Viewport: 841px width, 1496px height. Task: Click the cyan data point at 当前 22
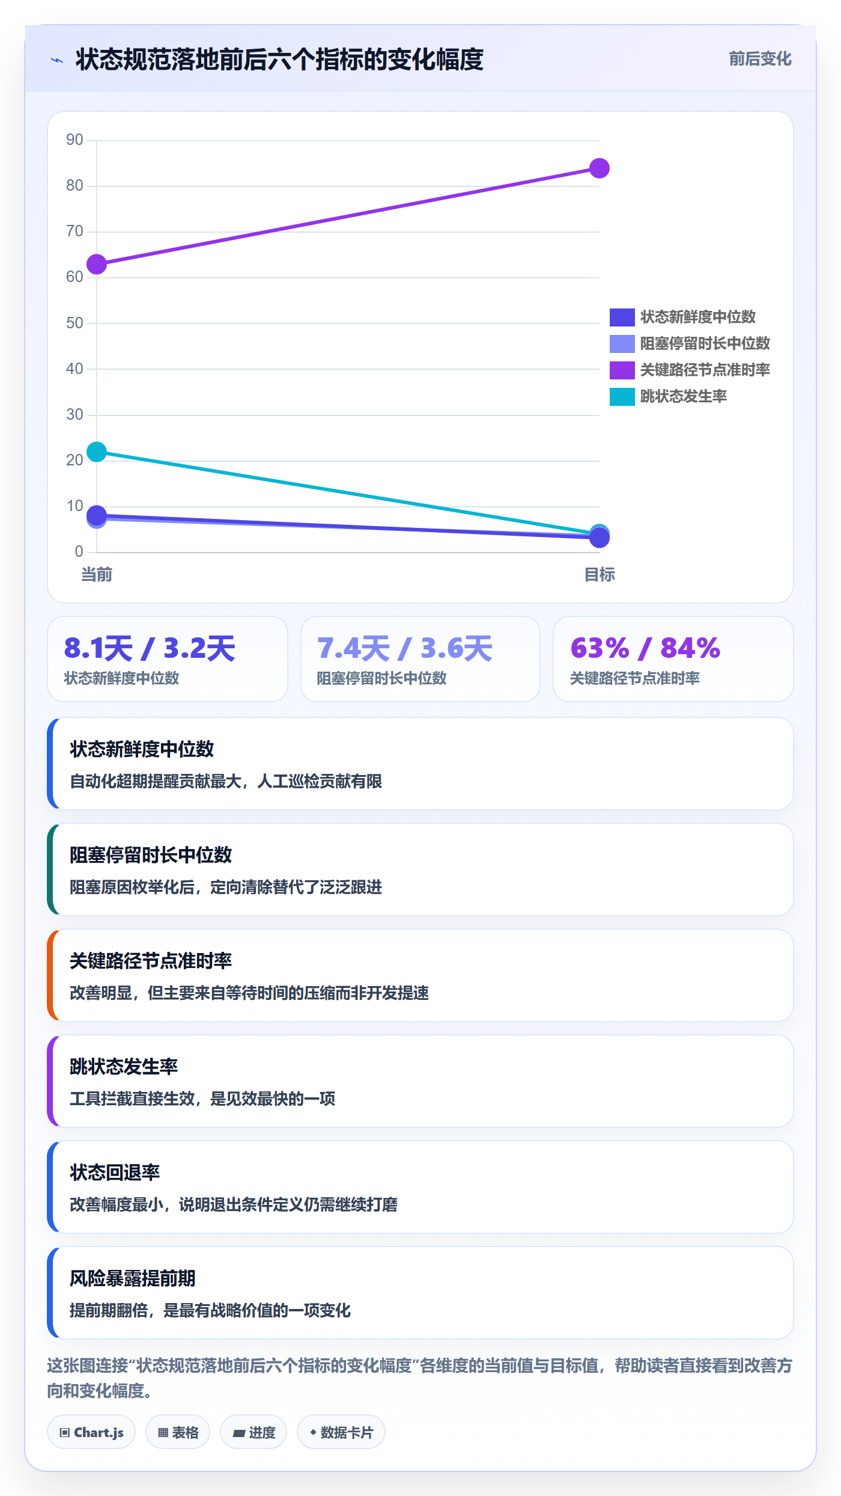97,452
